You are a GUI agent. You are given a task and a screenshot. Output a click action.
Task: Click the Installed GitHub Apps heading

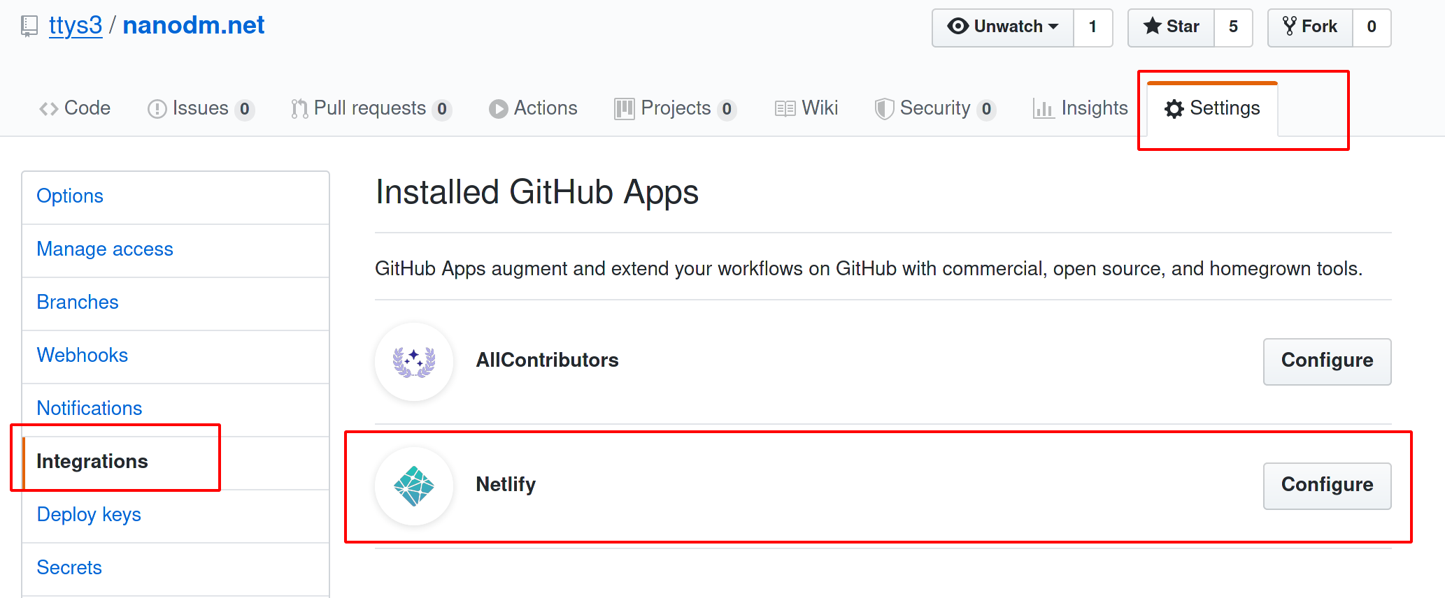[536, 192]
